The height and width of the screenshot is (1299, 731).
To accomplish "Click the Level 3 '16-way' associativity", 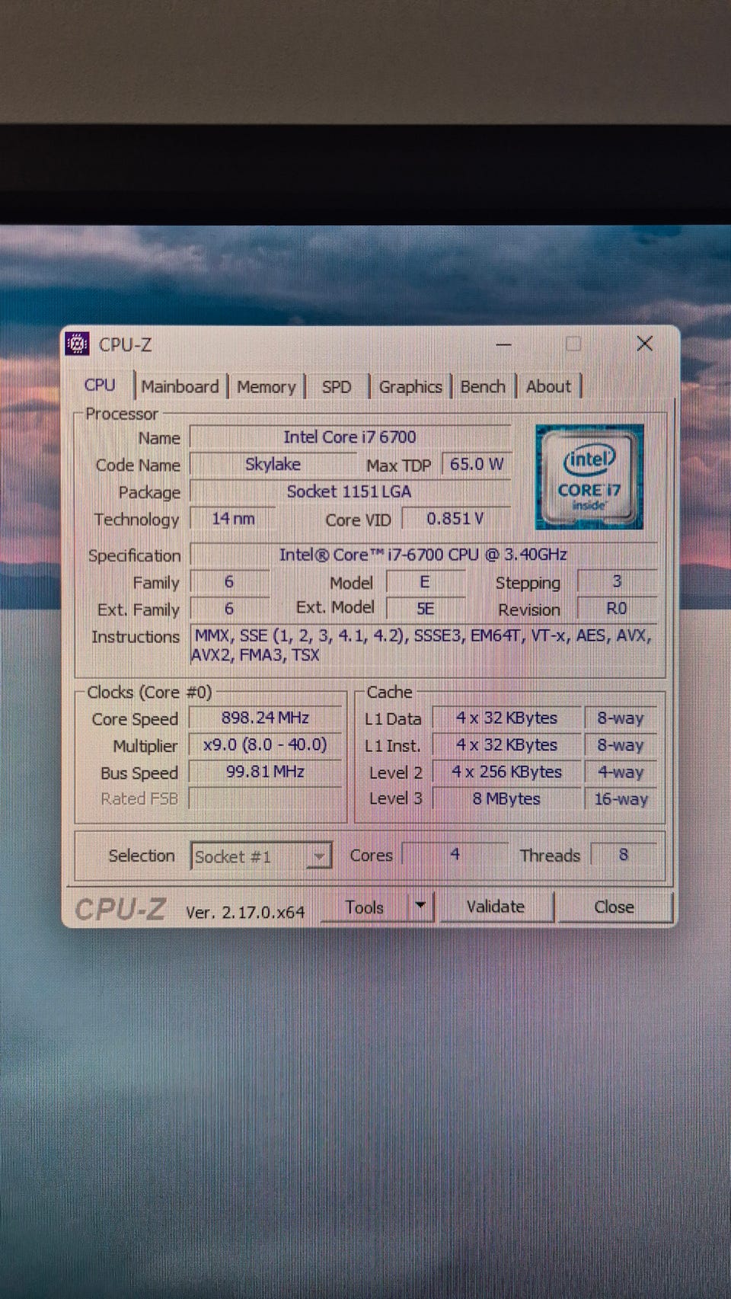I will 621,798.
